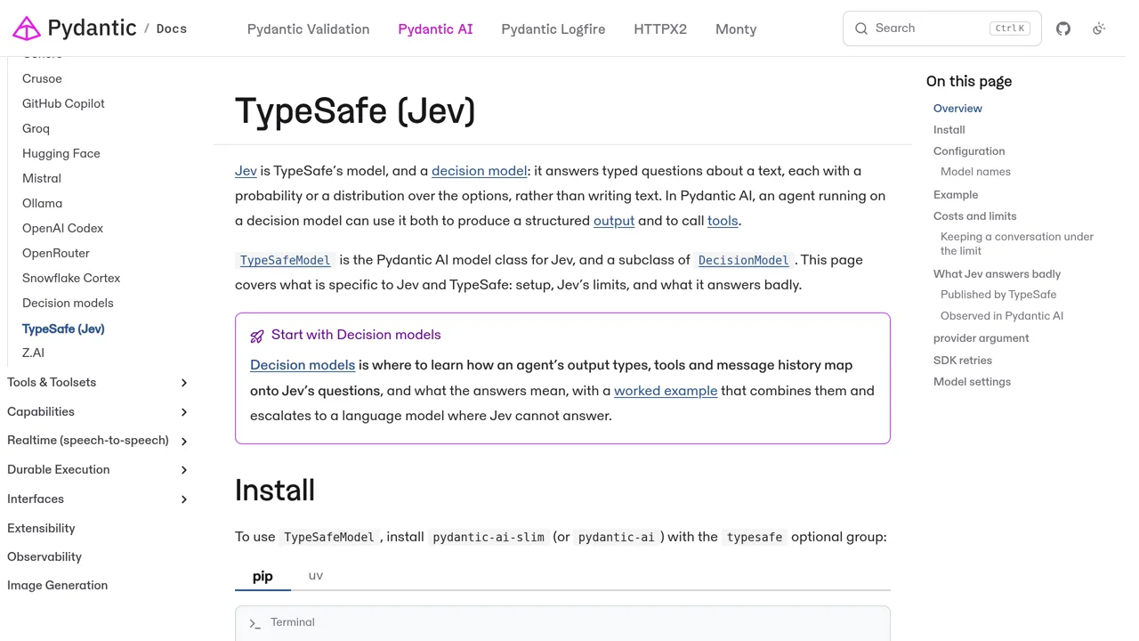Open Decision models in the sidebar

coord(68,303)
